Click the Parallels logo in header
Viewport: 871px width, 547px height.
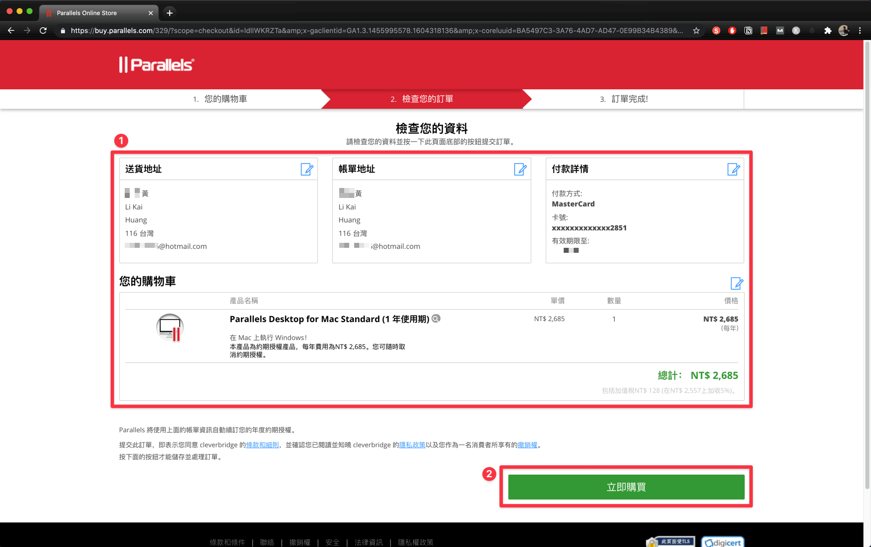[x=157, y=65]
